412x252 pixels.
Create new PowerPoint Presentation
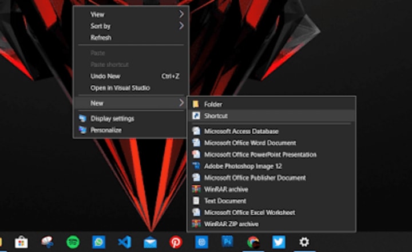pyautogui.click(x=271, y=154)
